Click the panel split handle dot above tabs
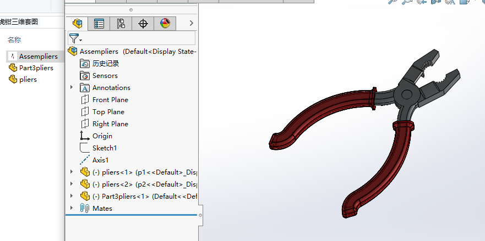Viewport: 485px width, 241px height. tap(131, 10)
